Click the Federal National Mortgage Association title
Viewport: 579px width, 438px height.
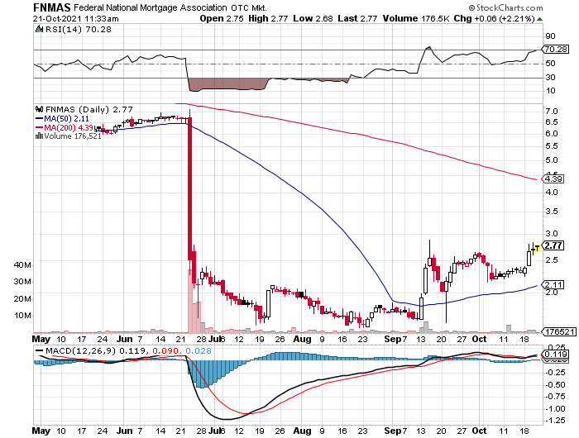tap(150, 7)
